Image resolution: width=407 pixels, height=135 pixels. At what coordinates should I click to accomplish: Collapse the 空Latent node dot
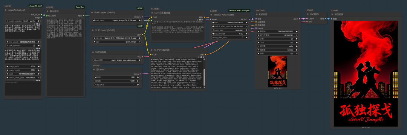[x=94, y=70]
